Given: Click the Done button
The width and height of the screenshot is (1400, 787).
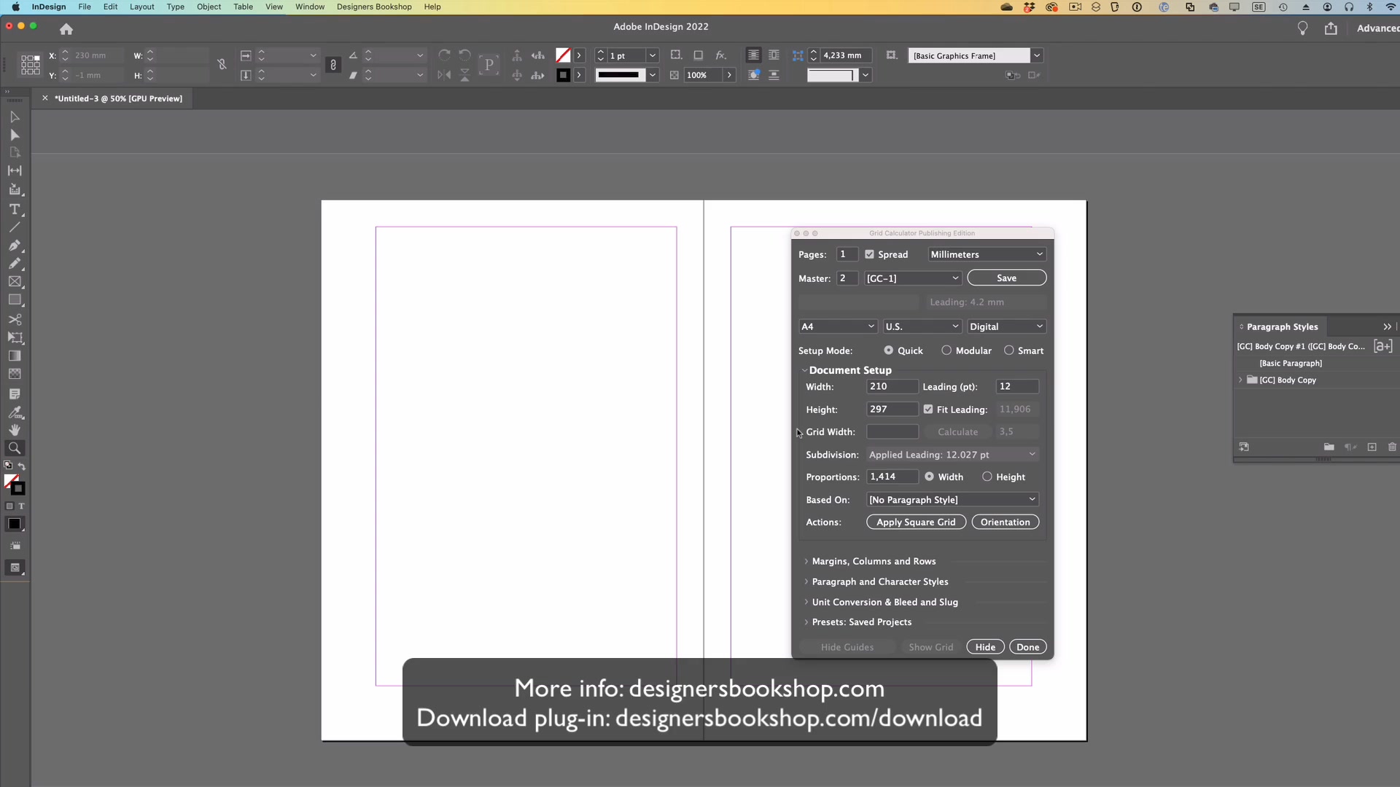Looking at the screenshot, I should pyautogui.click(x=1028, y=647).
